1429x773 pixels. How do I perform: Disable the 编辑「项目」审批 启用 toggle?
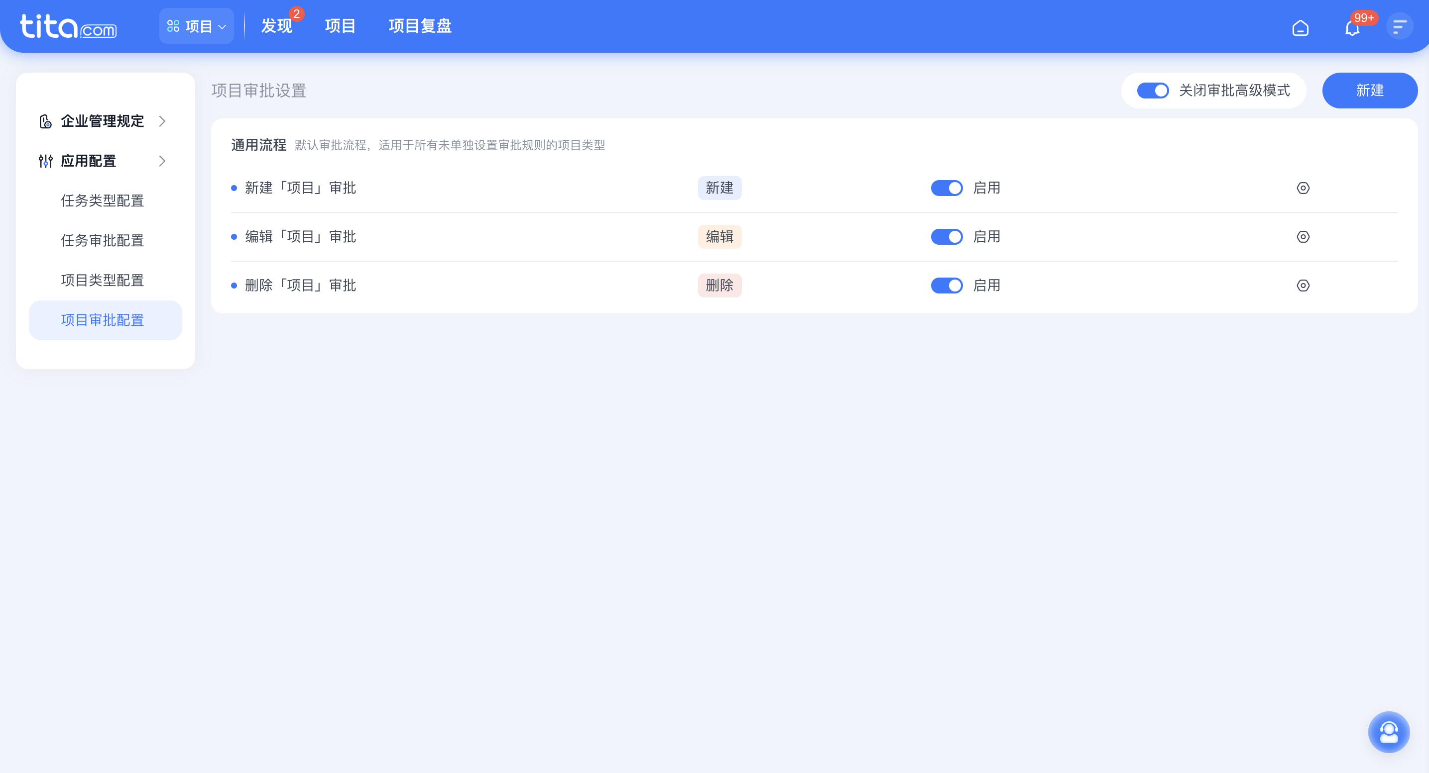tap(947, 237)
